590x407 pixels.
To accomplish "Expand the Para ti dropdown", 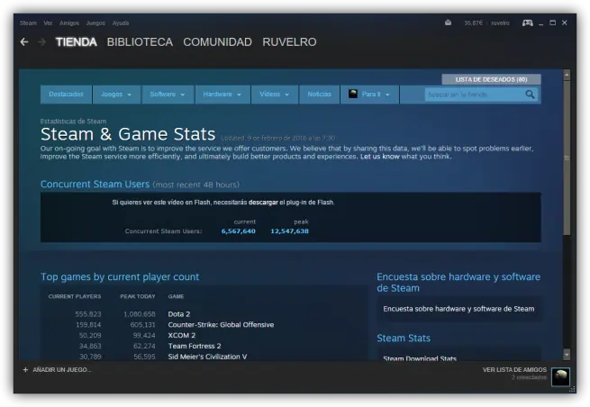I will [369, 94].
